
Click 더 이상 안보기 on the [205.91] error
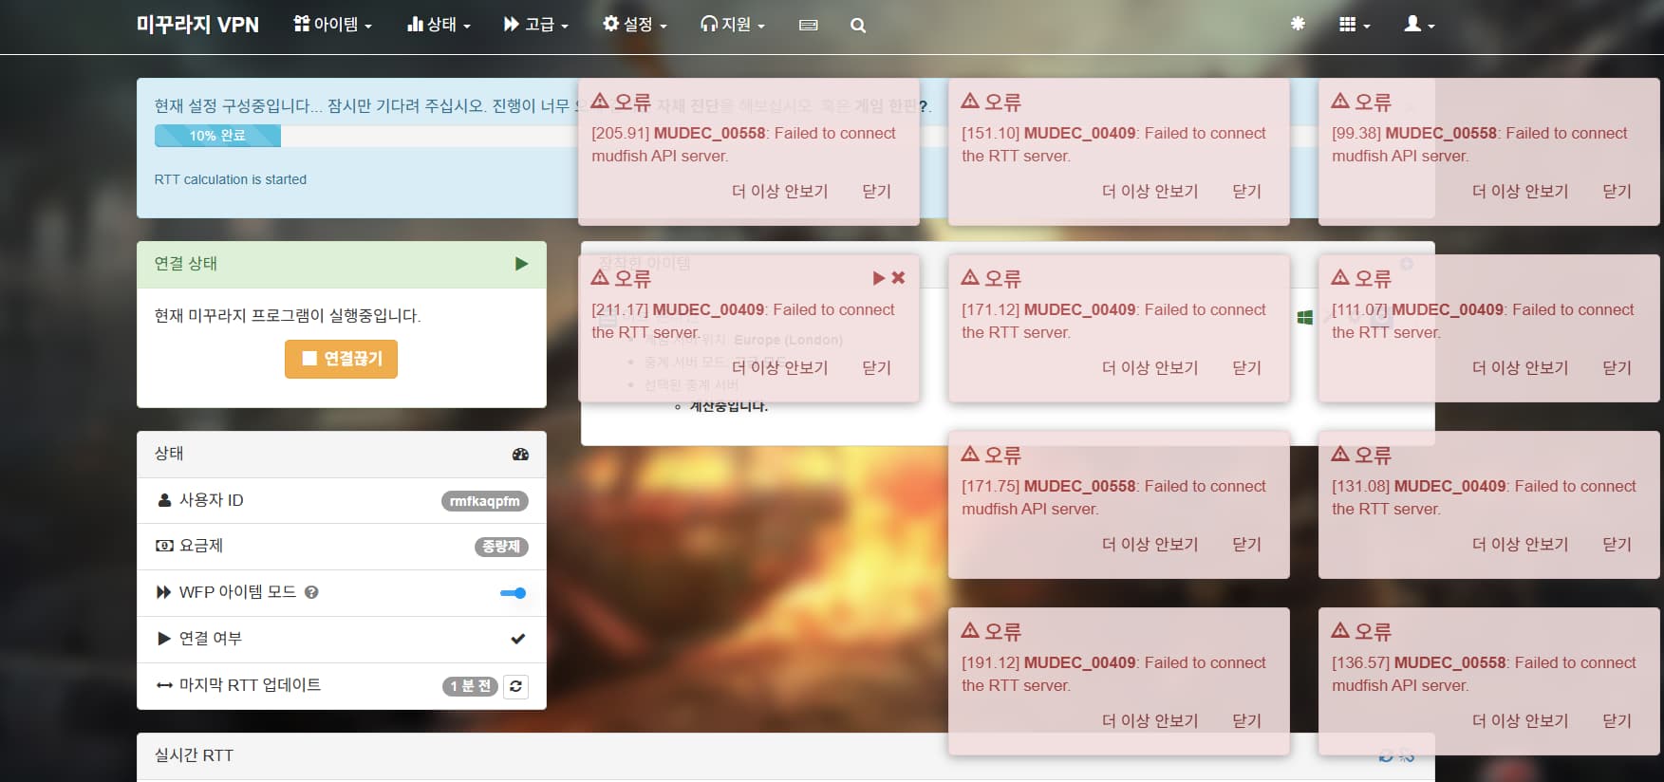(x=779, y=192)
